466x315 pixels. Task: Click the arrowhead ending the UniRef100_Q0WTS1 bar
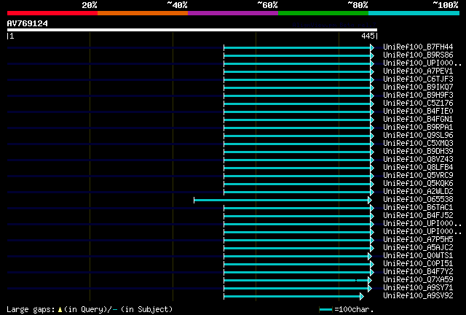point(370,257)
